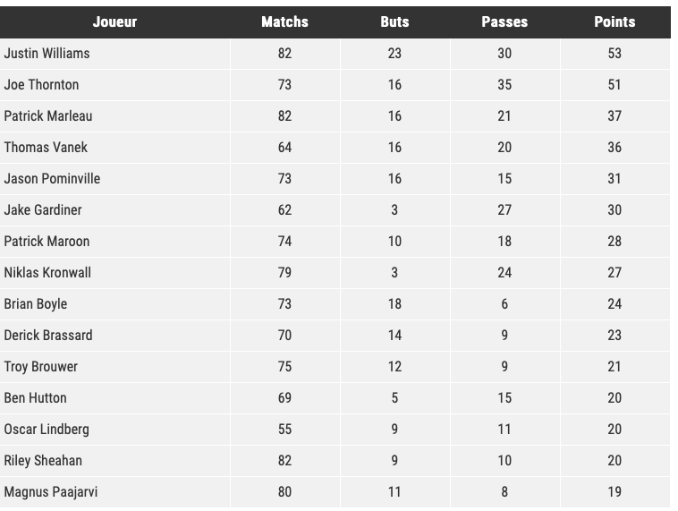Select Patrick Maroon row name
This screenshot has width=678, height=511.
[47, 241]
